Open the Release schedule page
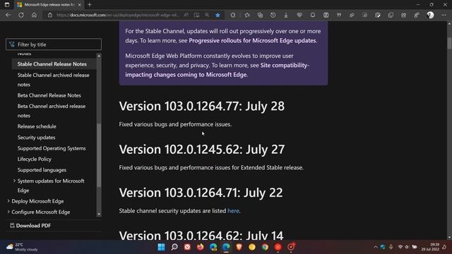Viewport: 452px width, 254px height. pos(37,126)
